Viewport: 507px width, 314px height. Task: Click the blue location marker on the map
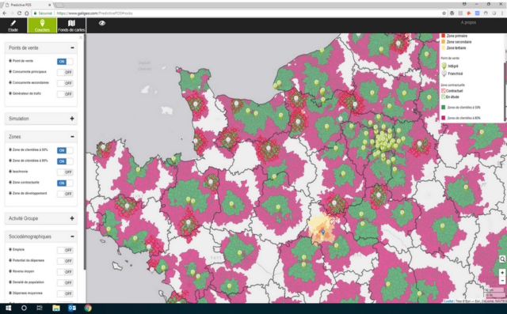tap(322, 232)
